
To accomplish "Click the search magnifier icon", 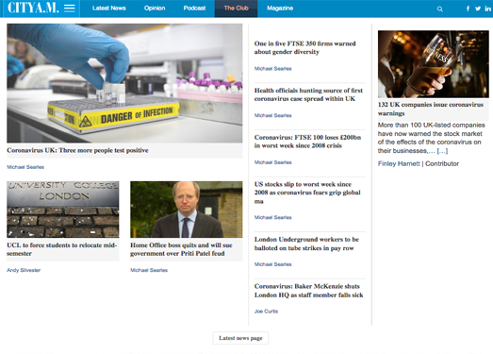I will (440, 9).
